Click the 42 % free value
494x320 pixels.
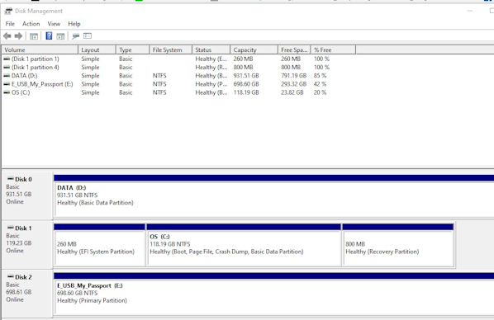[x=320, y=84]
